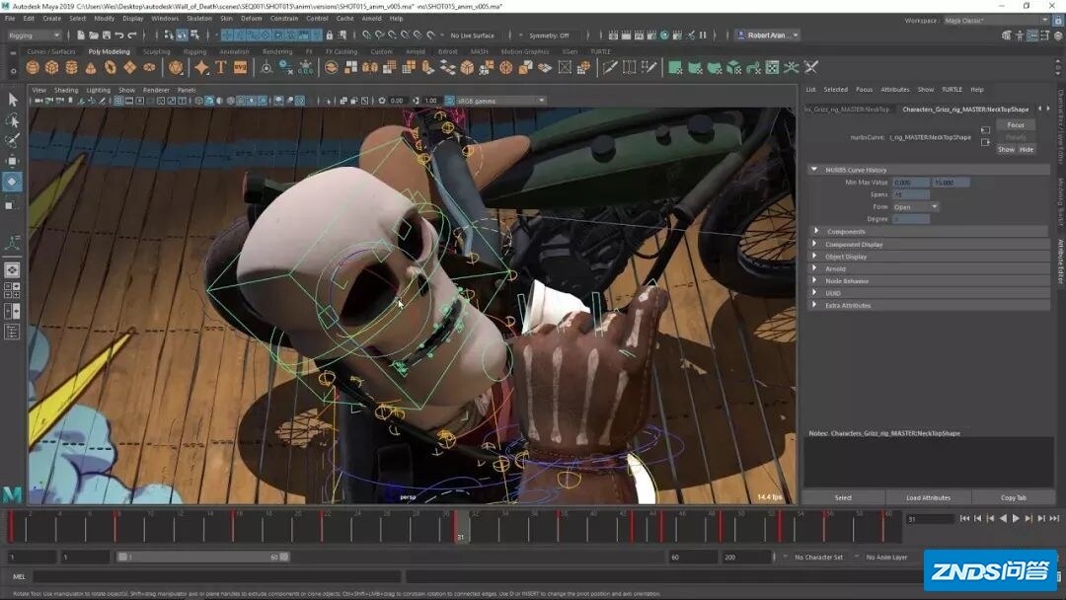Create a Poly Cube from the shelf

tap(51, 67)
